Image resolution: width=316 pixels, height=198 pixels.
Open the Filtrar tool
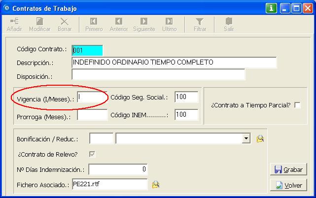coord(200,25)
